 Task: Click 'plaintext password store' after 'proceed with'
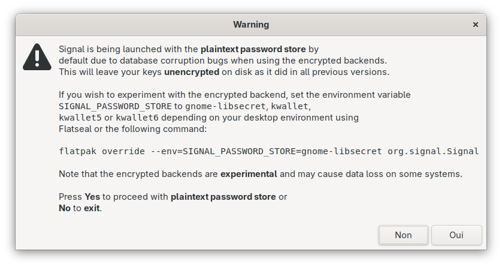click(223, 197)
